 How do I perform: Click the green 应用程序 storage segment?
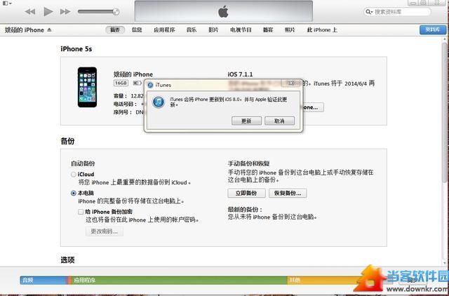click(180, 281)
